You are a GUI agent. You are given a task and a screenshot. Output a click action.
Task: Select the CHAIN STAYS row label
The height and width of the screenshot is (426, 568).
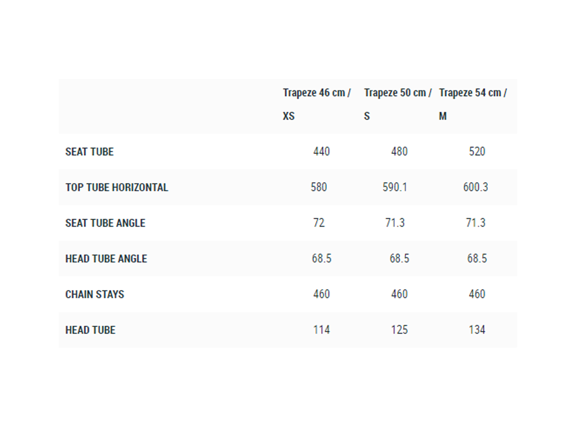(95, 294)
